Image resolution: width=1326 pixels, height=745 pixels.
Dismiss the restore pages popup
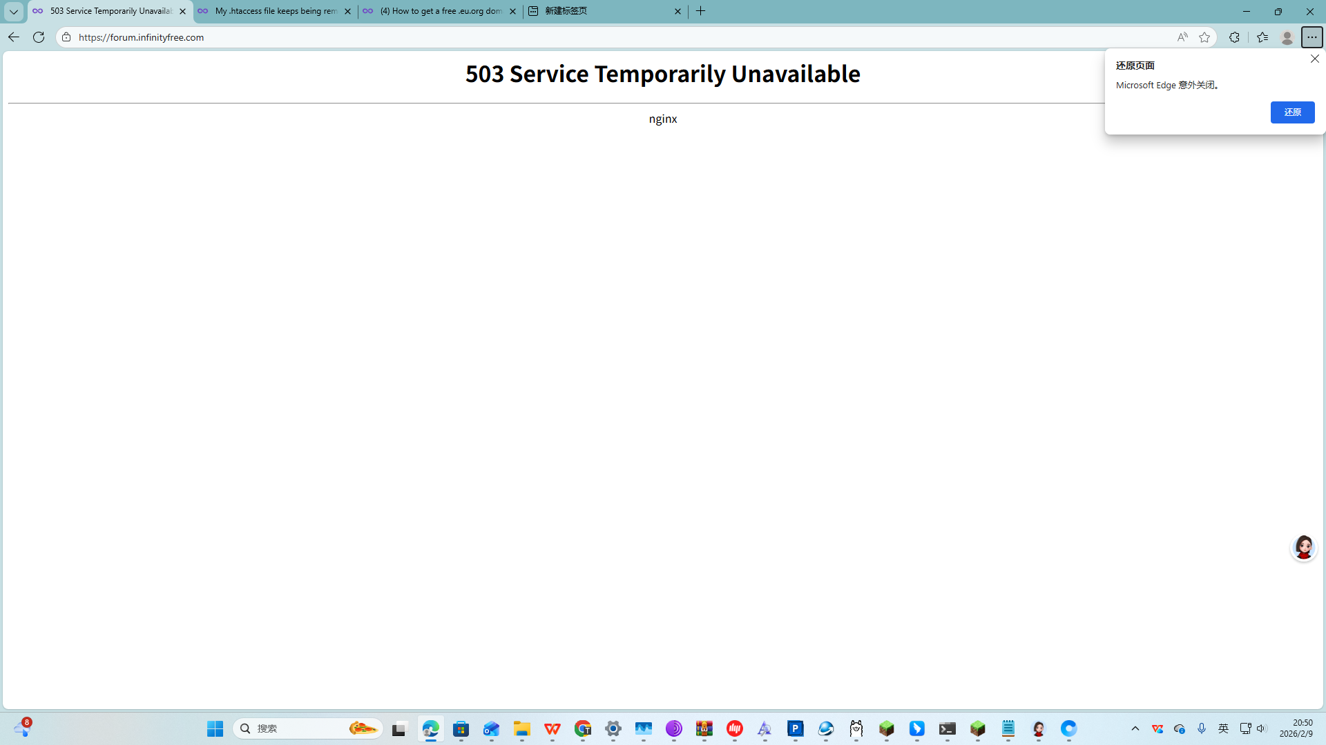pyautogui.click(x=1314, y=59)
